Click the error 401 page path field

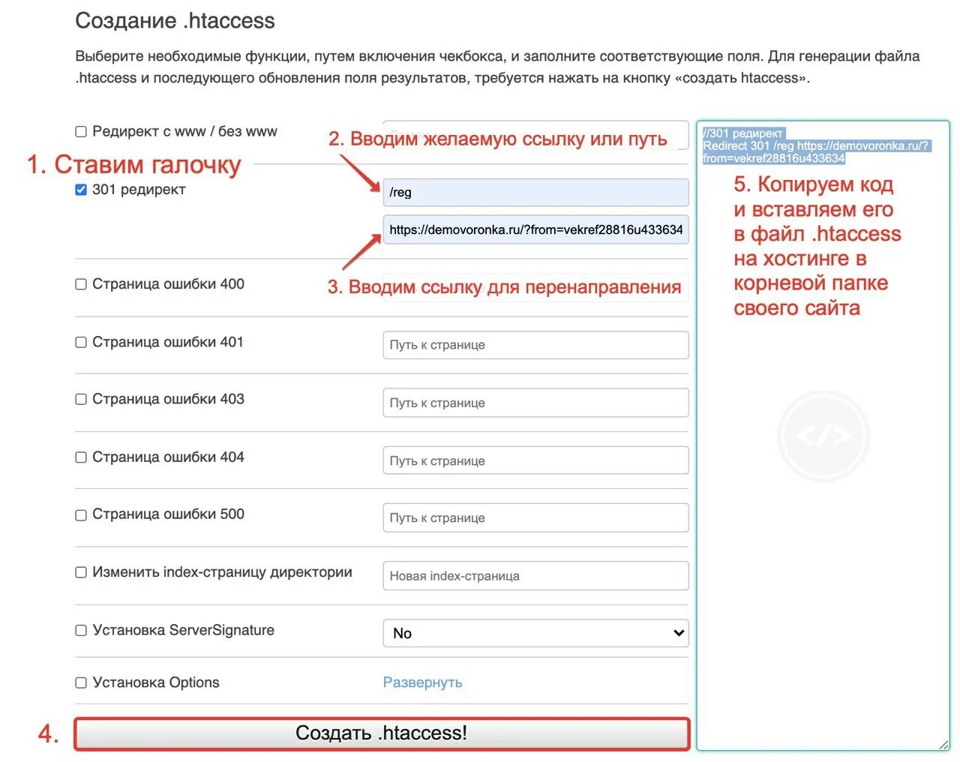[535, 345]
